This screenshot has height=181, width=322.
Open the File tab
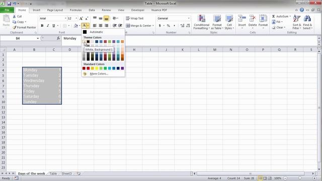(7, 10)
